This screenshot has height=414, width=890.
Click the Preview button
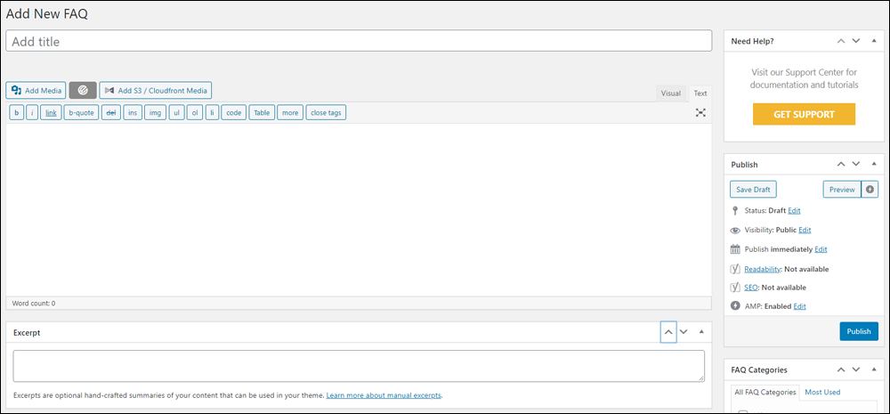[x=842, y=190]
